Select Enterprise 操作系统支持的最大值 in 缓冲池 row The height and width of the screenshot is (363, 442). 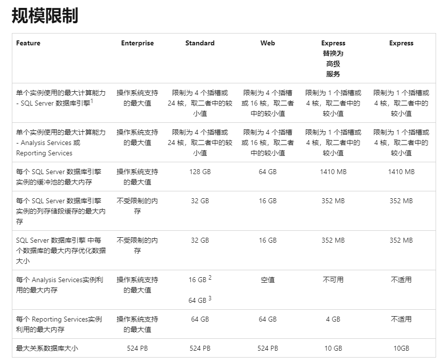tap(137, 177)
